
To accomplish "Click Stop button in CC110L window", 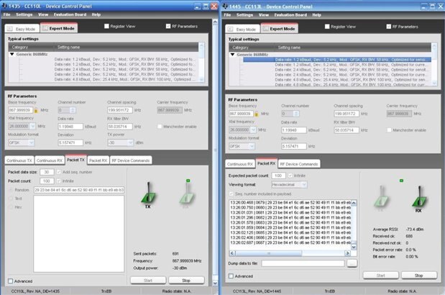I will coord(186,280).
